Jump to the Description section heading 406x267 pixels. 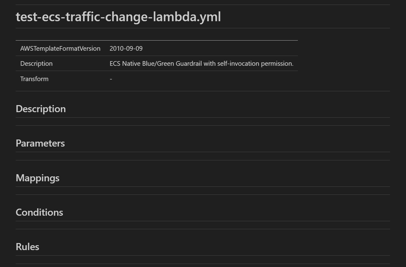41,109
